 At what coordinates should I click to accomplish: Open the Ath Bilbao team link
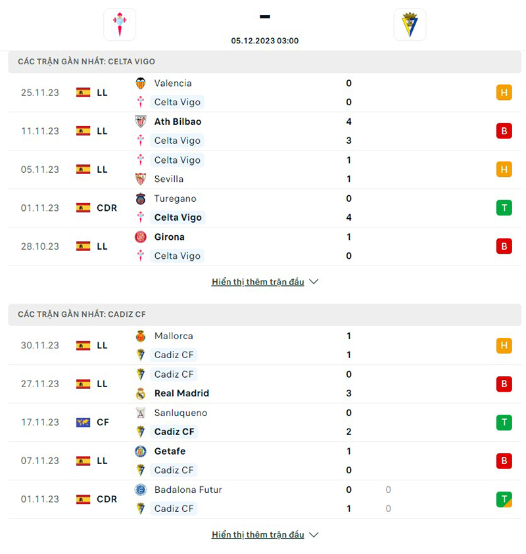(178, 122)
